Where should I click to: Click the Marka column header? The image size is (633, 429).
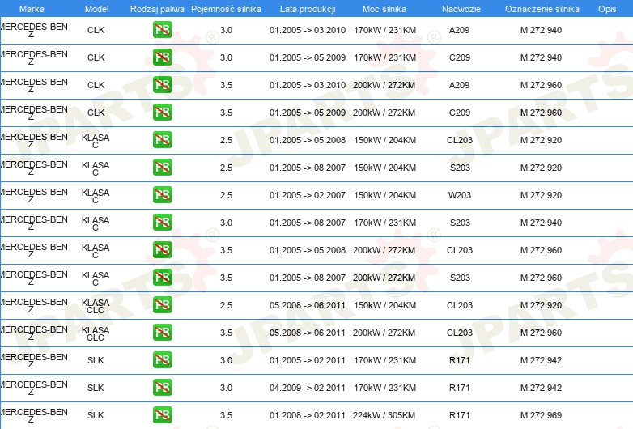click(32, 9)
